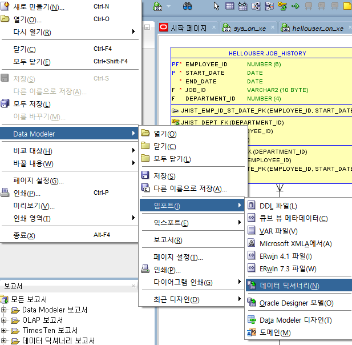352x345 pixels.
Task: Expand TimesTen 보고서 tree node
Action: (x=3, y=330)
